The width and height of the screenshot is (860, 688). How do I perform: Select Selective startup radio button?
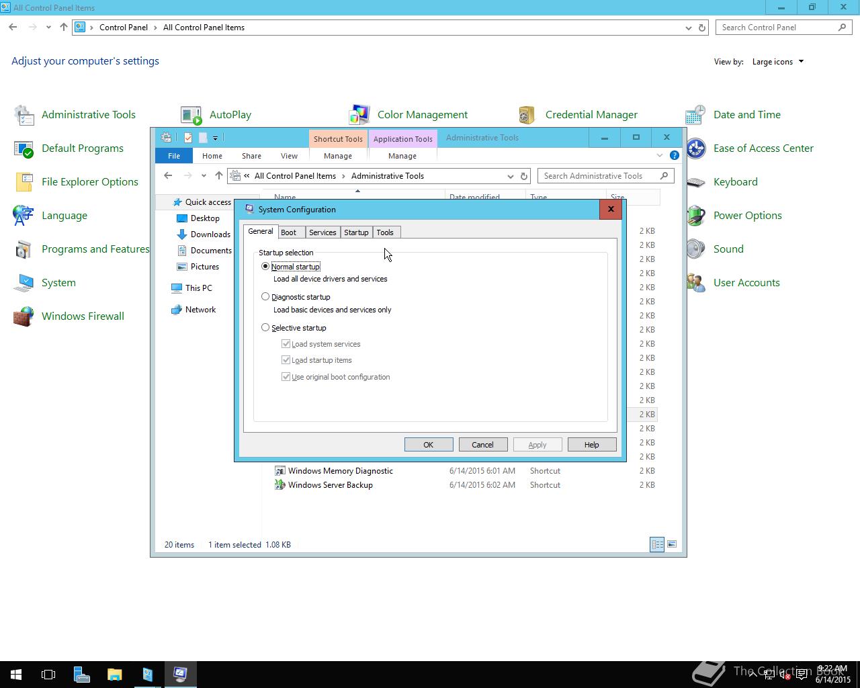point(265,327)
